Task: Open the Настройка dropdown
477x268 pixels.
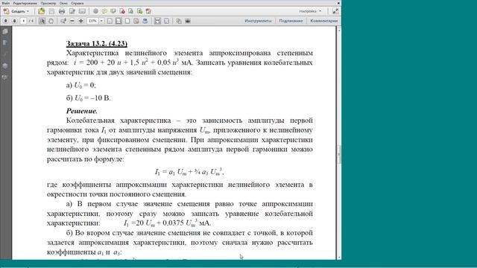Action: 310,11
